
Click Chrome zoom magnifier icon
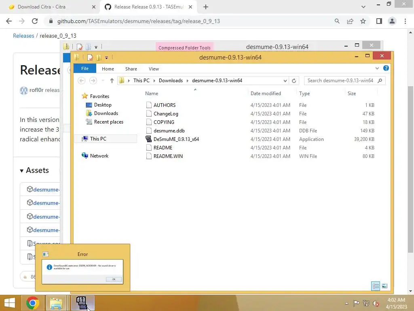pos(337,21)
